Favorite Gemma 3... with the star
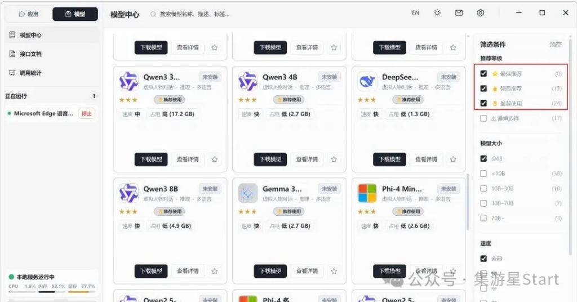Viewport: 577px width, 302px height. [x=334, y=271]
